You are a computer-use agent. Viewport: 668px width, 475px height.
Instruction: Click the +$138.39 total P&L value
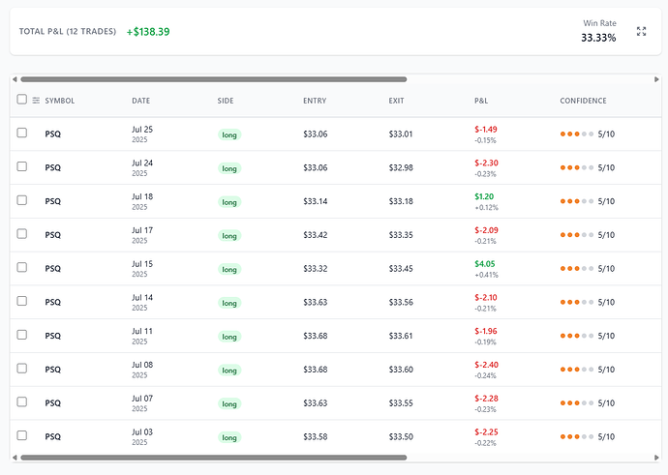tap(148, 32)
